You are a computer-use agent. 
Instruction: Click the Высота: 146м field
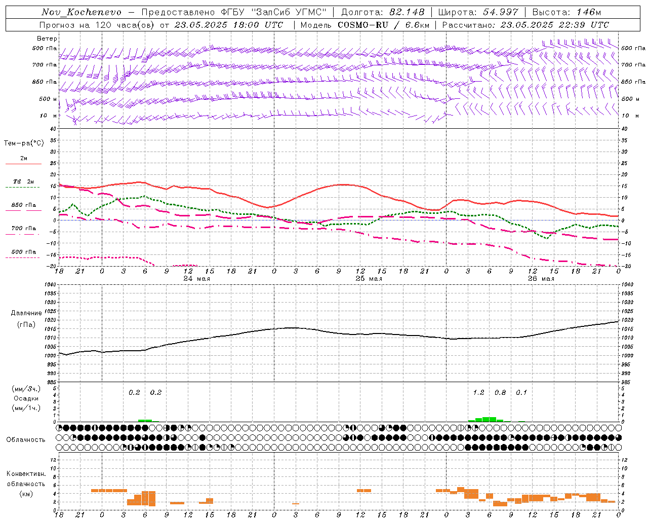pyautogui.click(x=566, y=12)
